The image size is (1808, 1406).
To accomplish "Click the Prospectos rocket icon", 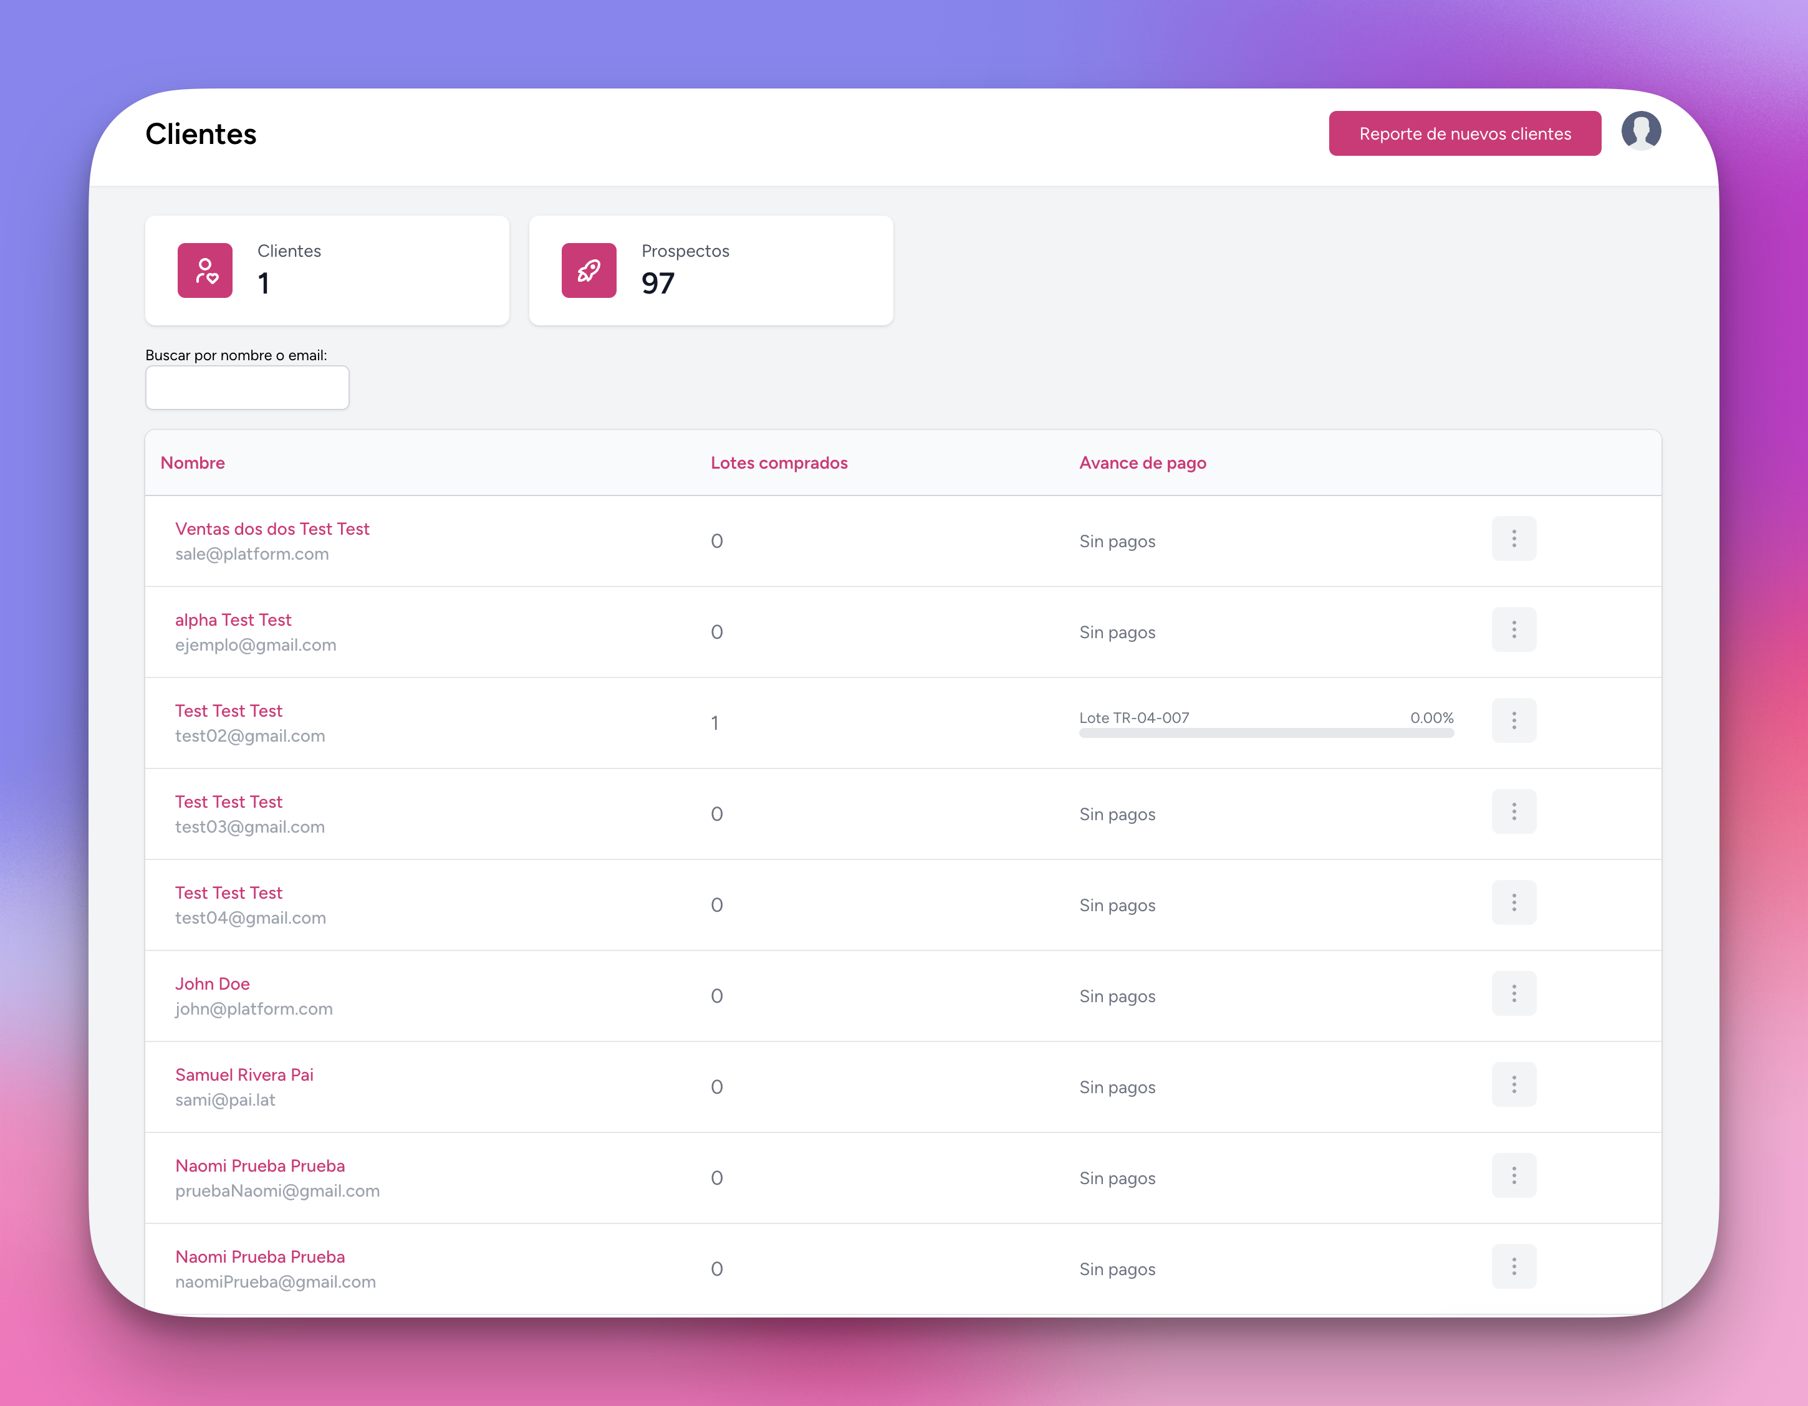I will [589, 270].
